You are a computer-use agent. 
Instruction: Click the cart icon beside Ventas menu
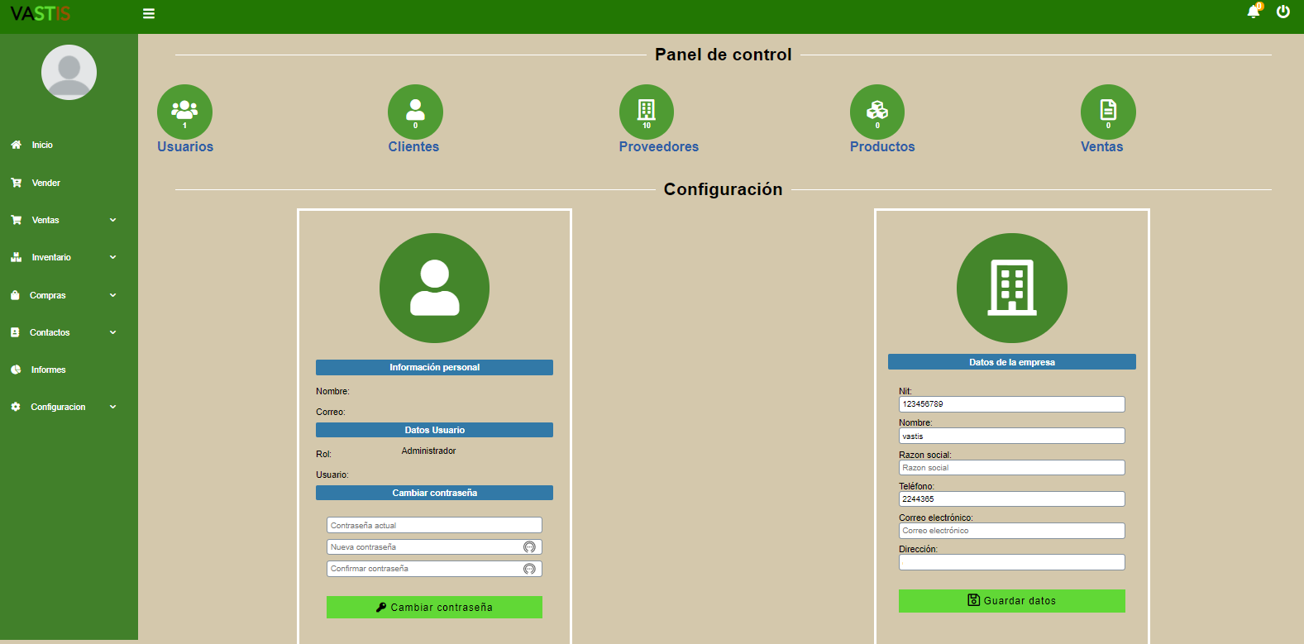[16, 220]
